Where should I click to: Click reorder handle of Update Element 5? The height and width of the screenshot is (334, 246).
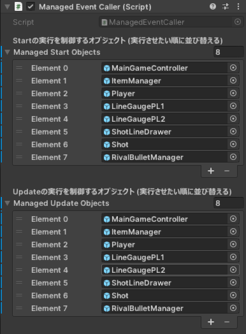tap(19, 283)
